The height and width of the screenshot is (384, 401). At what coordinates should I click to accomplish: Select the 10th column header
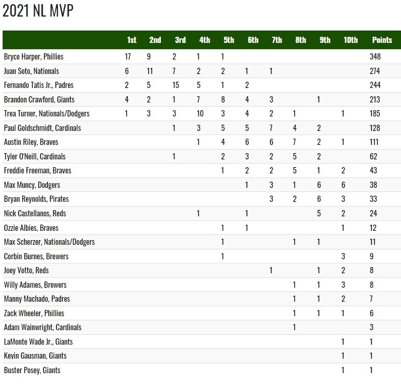[350, 40]
